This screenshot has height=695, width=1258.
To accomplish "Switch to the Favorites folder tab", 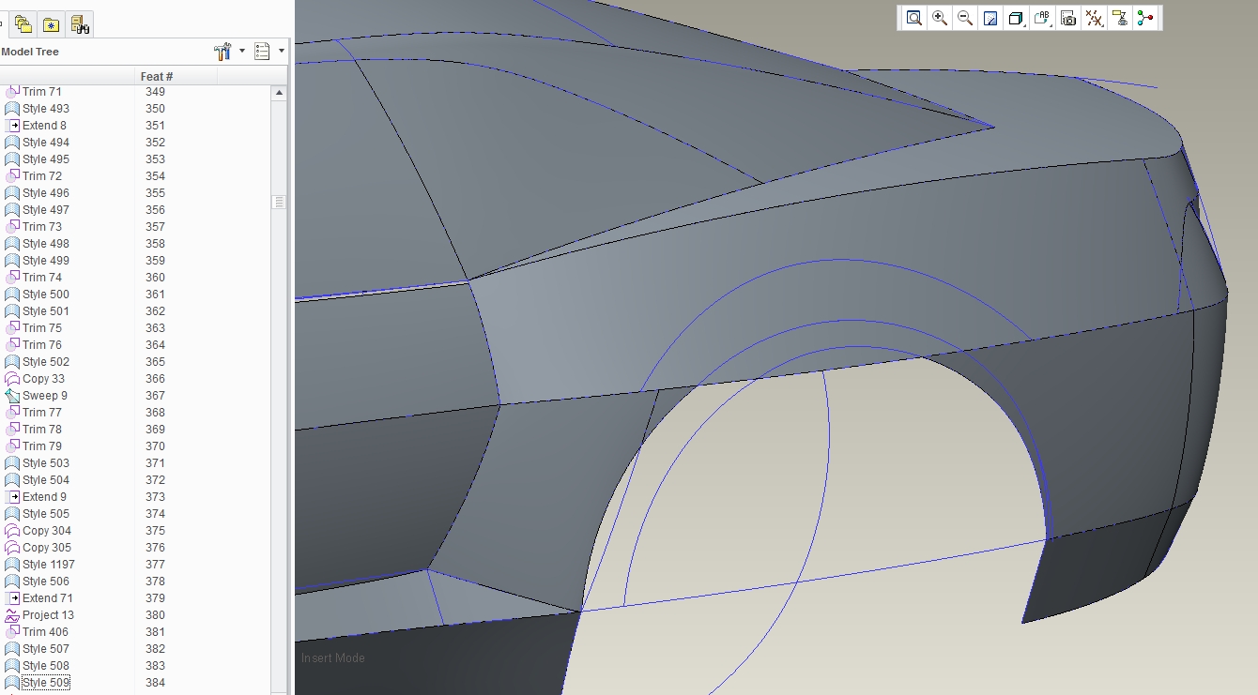I will coord(52,25).
